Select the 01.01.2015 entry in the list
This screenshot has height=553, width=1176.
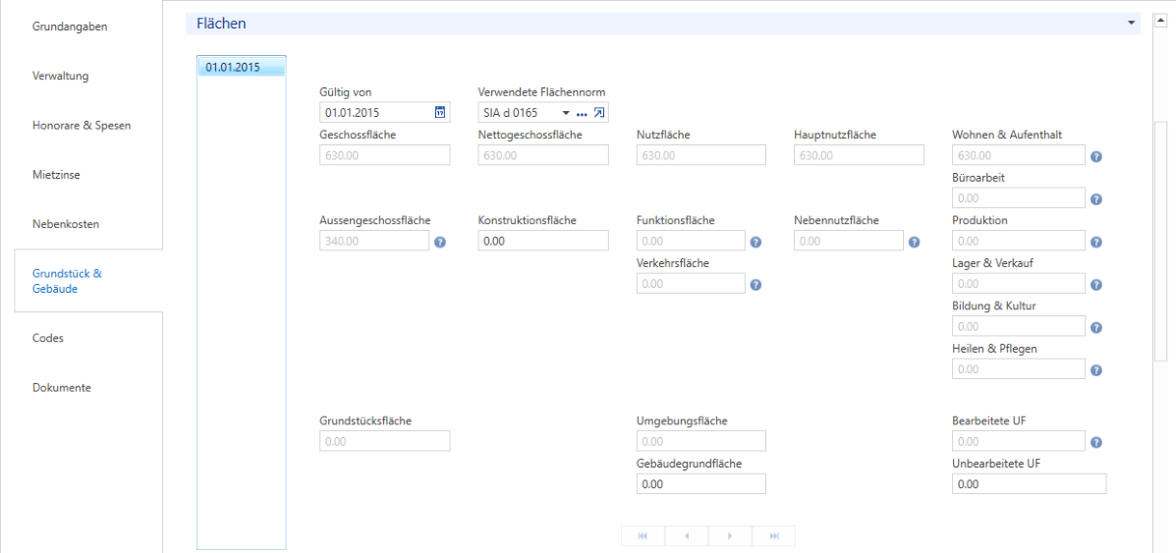pos(242,67)
